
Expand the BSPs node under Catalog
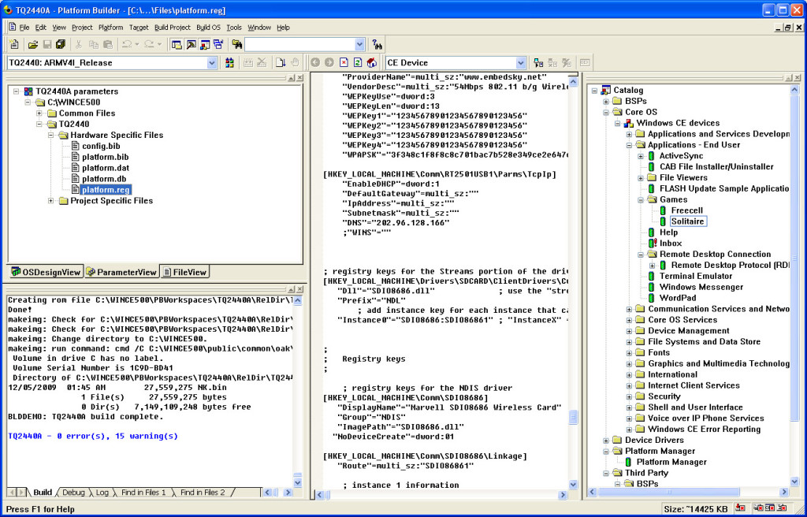coord(606,102)
